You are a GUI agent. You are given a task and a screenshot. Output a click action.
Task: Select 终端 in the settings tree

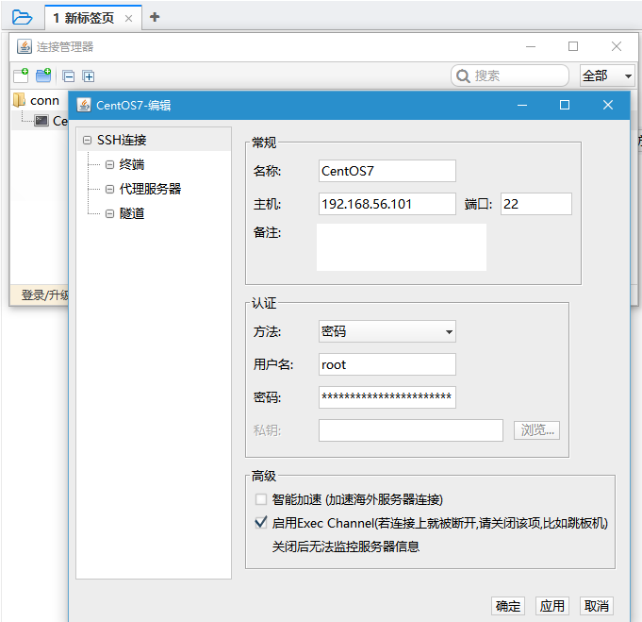[132, 165]
